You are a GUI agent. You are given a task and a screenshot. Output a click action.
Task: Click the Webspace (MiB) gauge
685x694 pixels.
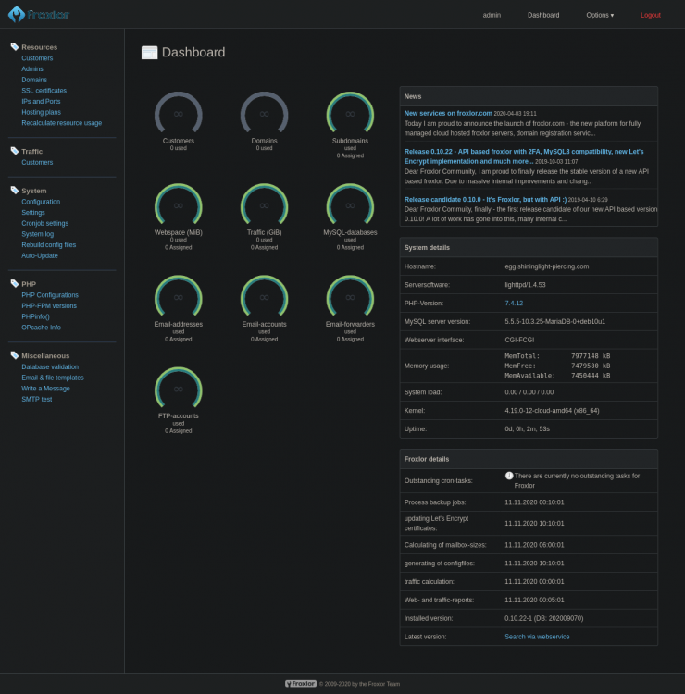click(179, 204)
